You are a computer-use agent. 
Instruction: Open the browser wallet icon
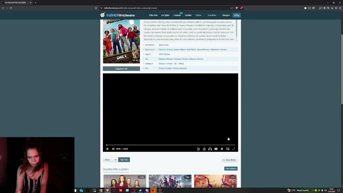click(x=328, y=8)
